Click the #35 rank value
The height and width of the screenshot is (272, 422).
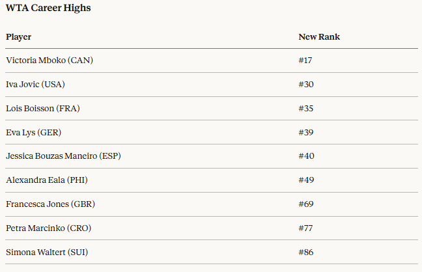pos(306,109)
